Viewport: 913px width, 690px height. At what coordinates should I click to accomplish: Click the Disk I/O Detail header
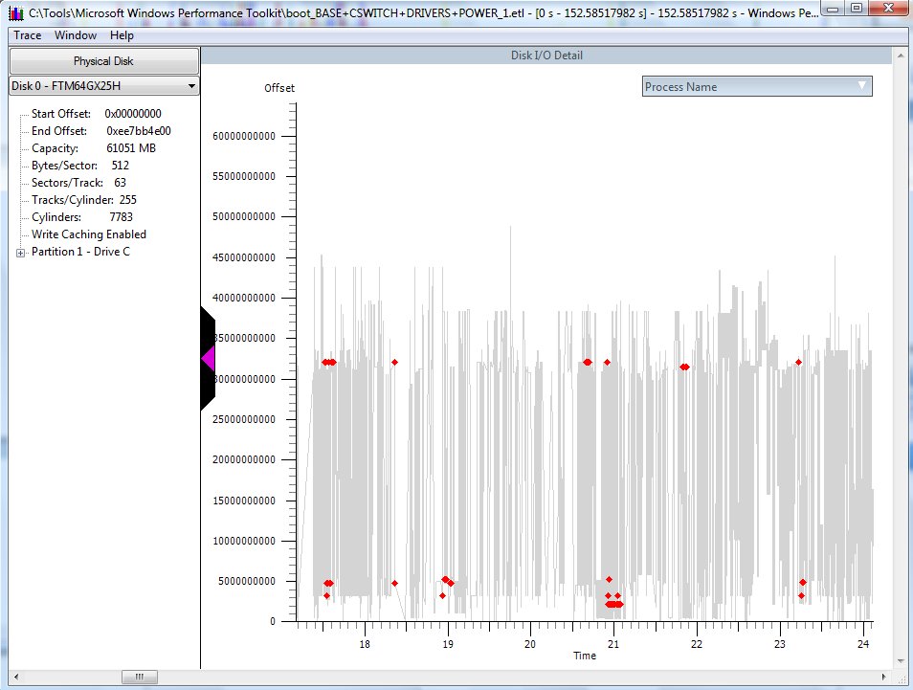[x=546, y=56]
